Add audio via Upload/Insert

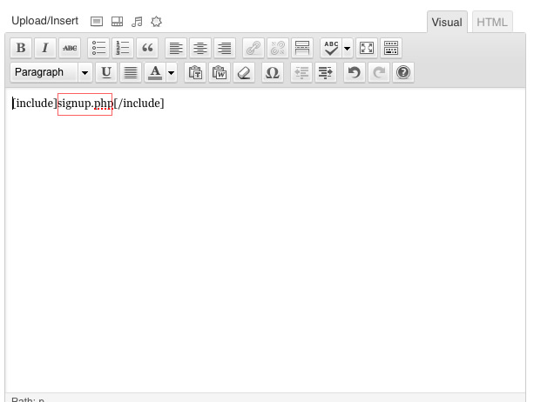[137, 22]
